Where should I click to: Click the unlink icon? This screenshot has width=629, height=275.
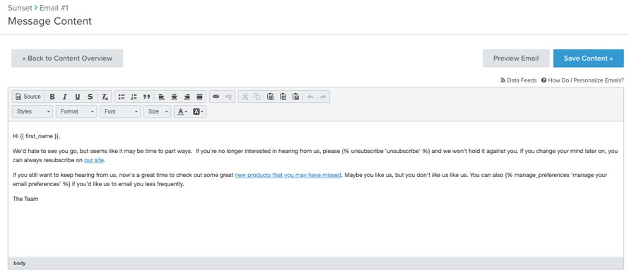click(x=229, y=97)
